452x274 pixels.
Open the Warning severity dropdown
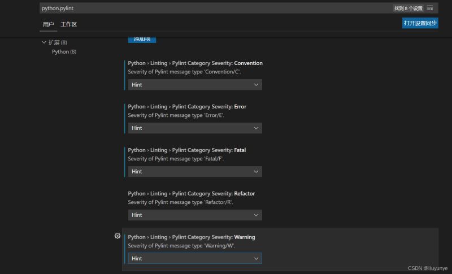pos(195,258)
